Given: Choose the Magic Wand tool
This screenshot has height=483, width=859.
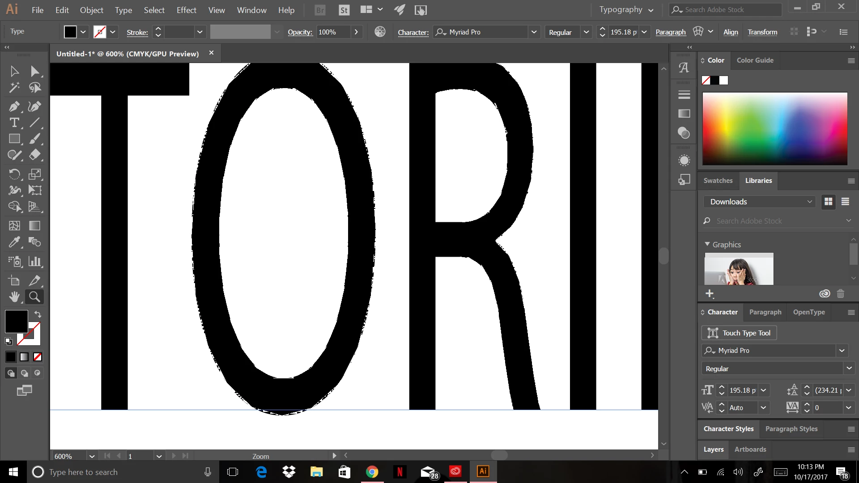Looking at the screenshot, I should click(14, 88).
